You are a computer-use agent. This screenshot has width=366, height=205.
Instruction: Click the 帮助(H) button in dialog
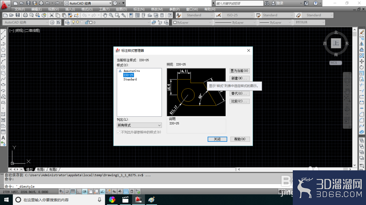[240, 139]
